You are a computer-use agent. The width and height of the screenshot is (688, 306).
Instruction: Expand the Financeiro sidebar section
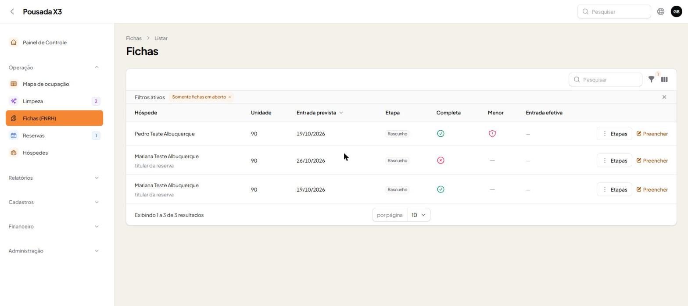pyautogui.click(x=54, y=227)
